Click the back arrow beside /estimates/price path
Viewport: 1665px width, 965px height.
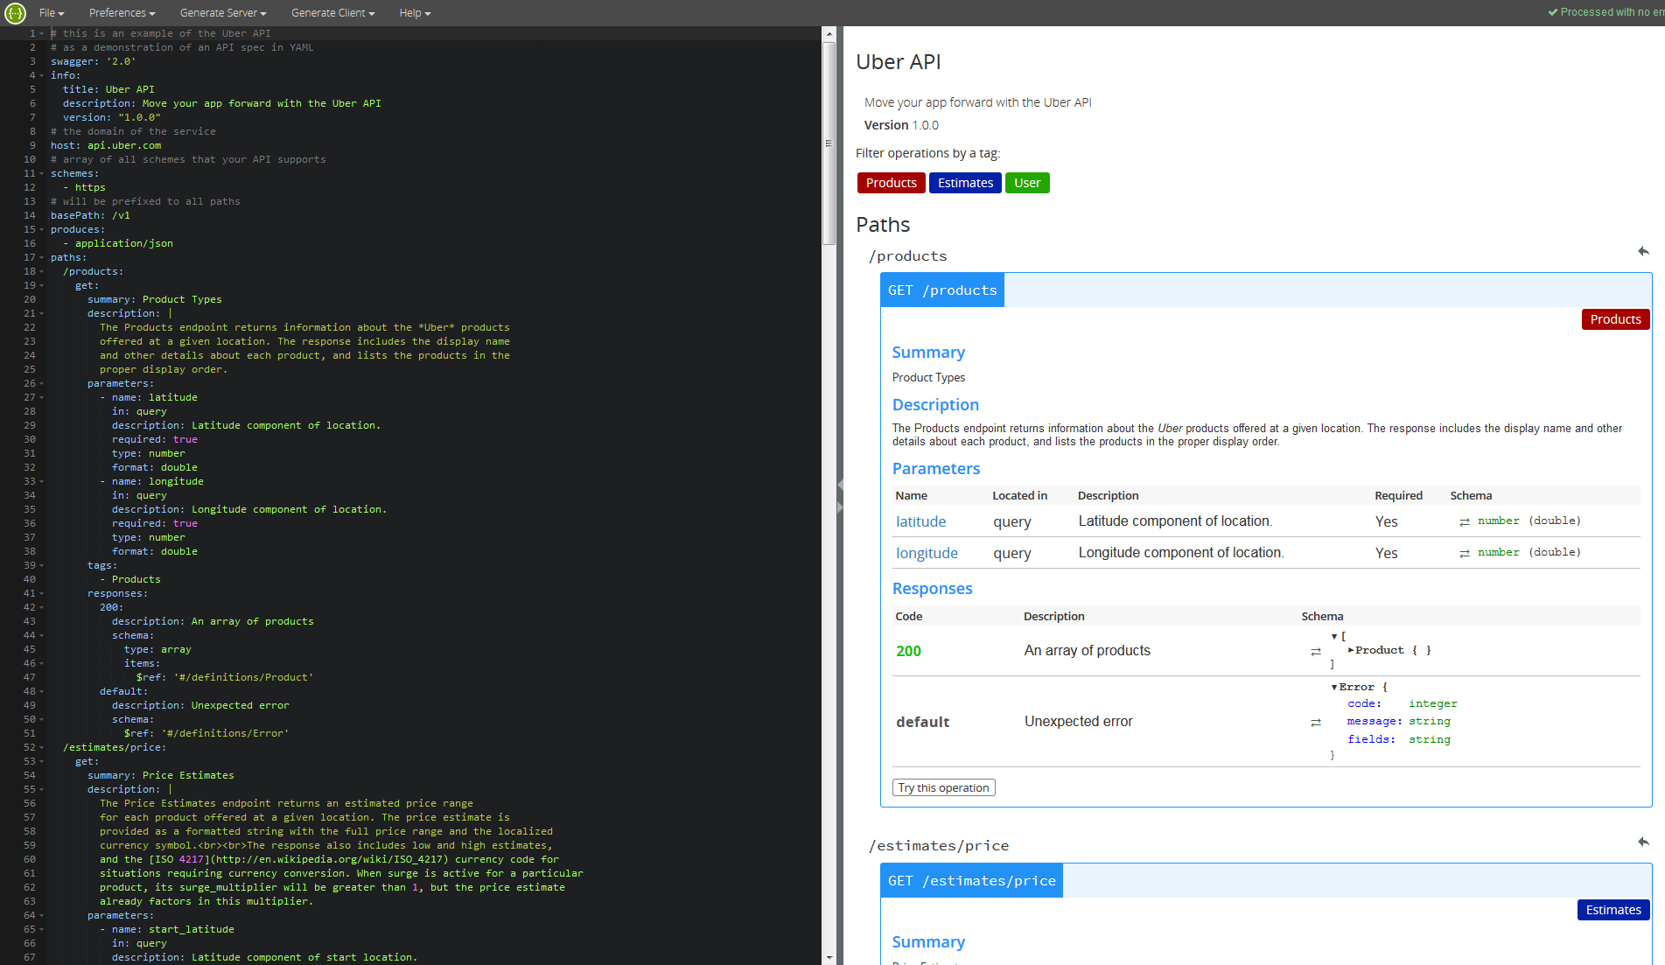(1643, 842)
